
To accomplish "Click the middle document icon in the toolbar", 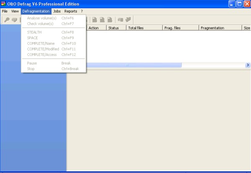I will point(102,20).
